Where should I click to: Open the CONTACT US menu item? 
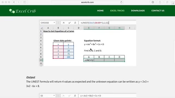158,11
